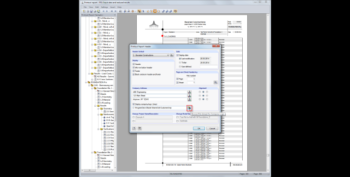
Task: Go to previous page with blue left arrow
Action: pos(103,11)
